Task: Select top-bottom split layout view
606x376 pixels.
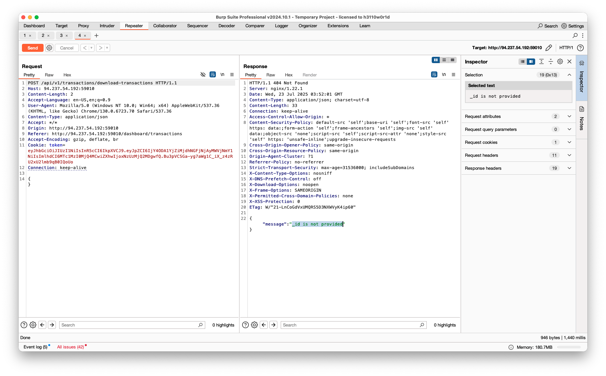Action: tap(444, 60)
